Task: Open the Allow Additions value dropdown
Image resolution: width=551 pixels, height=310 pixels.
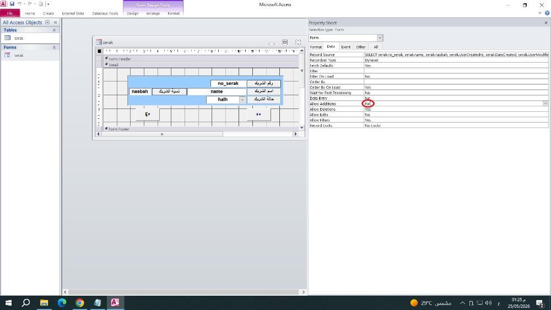Action: tap(545, 104)
